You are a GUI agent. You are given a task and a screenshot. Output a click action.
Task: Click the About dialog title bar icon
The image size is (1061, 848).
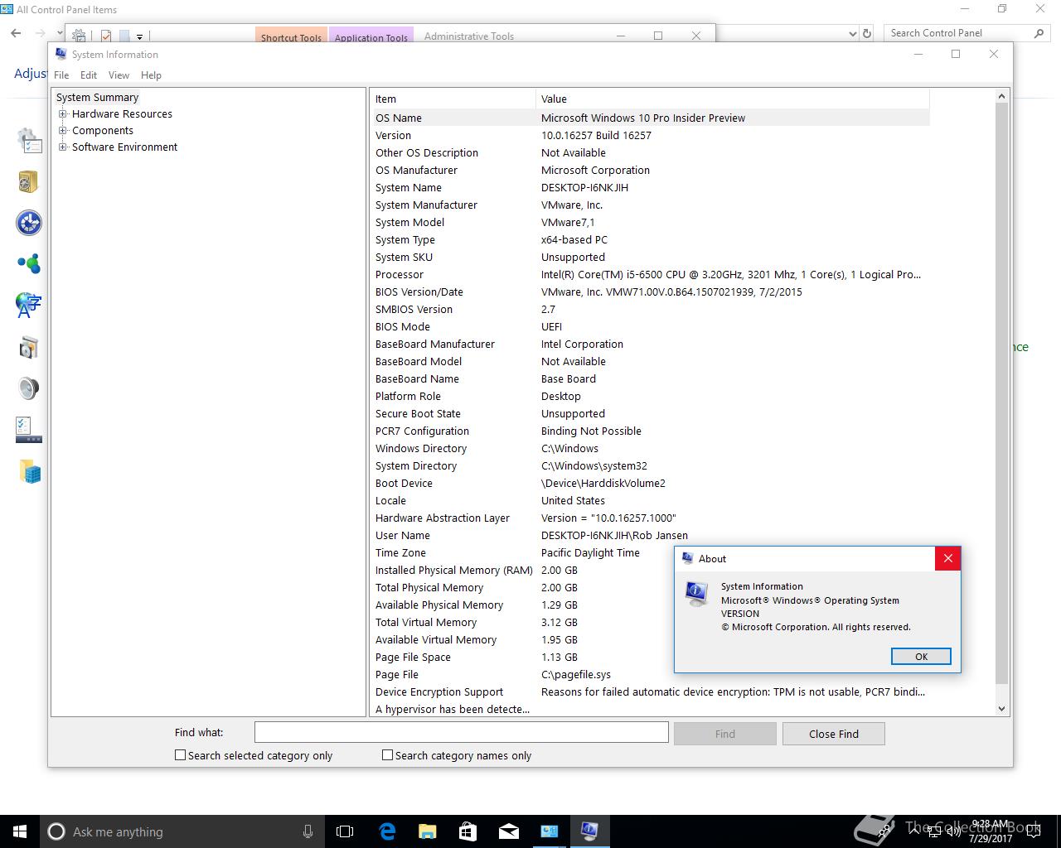coord(687,558)
